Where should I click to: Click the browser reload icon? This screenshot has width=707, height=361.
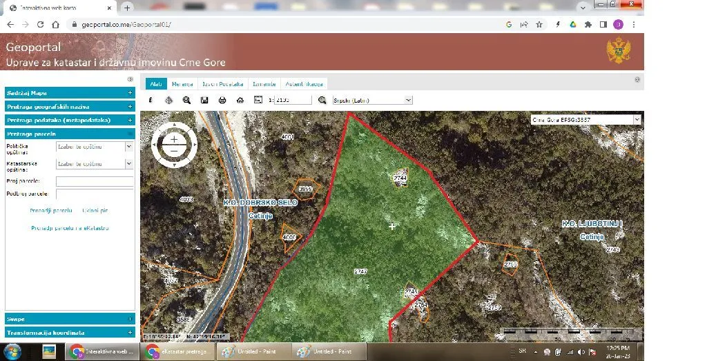tap(41, 25)
